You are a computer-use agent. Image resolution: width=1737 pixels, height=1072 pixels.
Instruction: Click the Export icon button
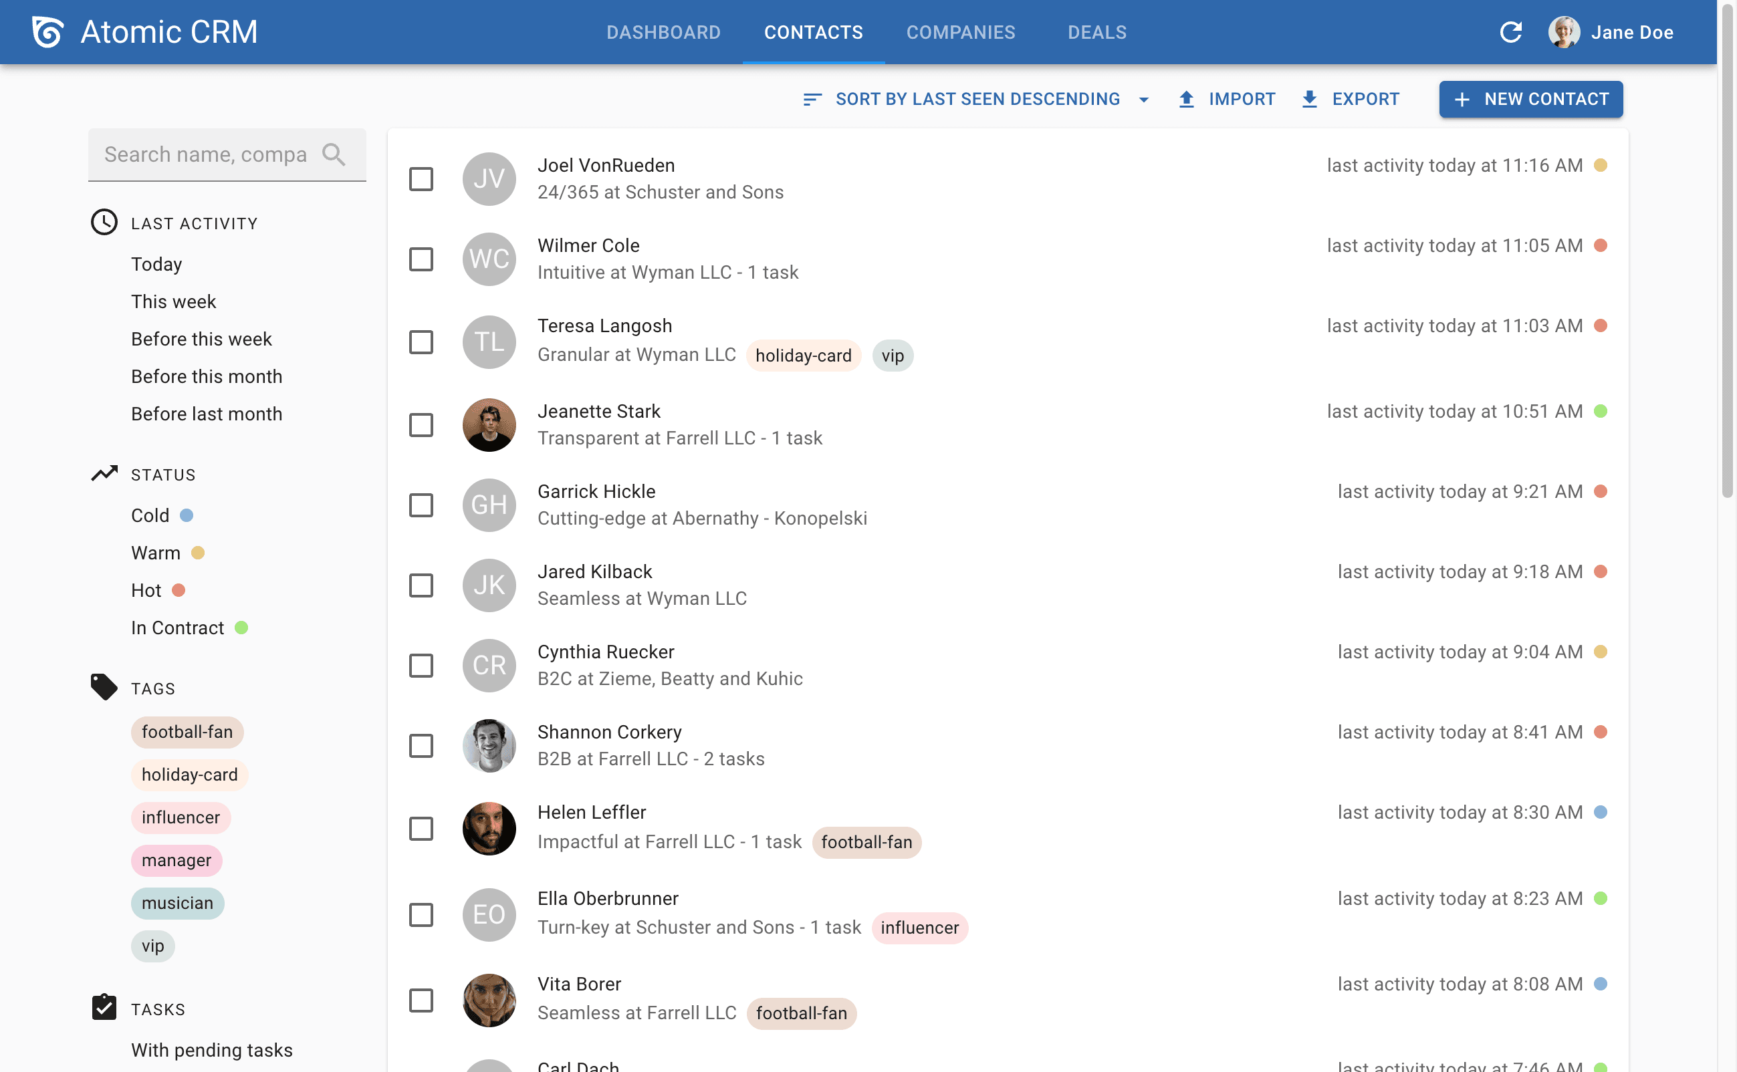pyautogui.click(x=1310, y=98)
